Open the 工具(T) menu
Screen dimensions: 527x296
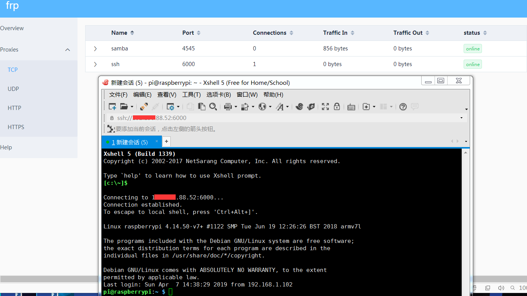[192, 94]
